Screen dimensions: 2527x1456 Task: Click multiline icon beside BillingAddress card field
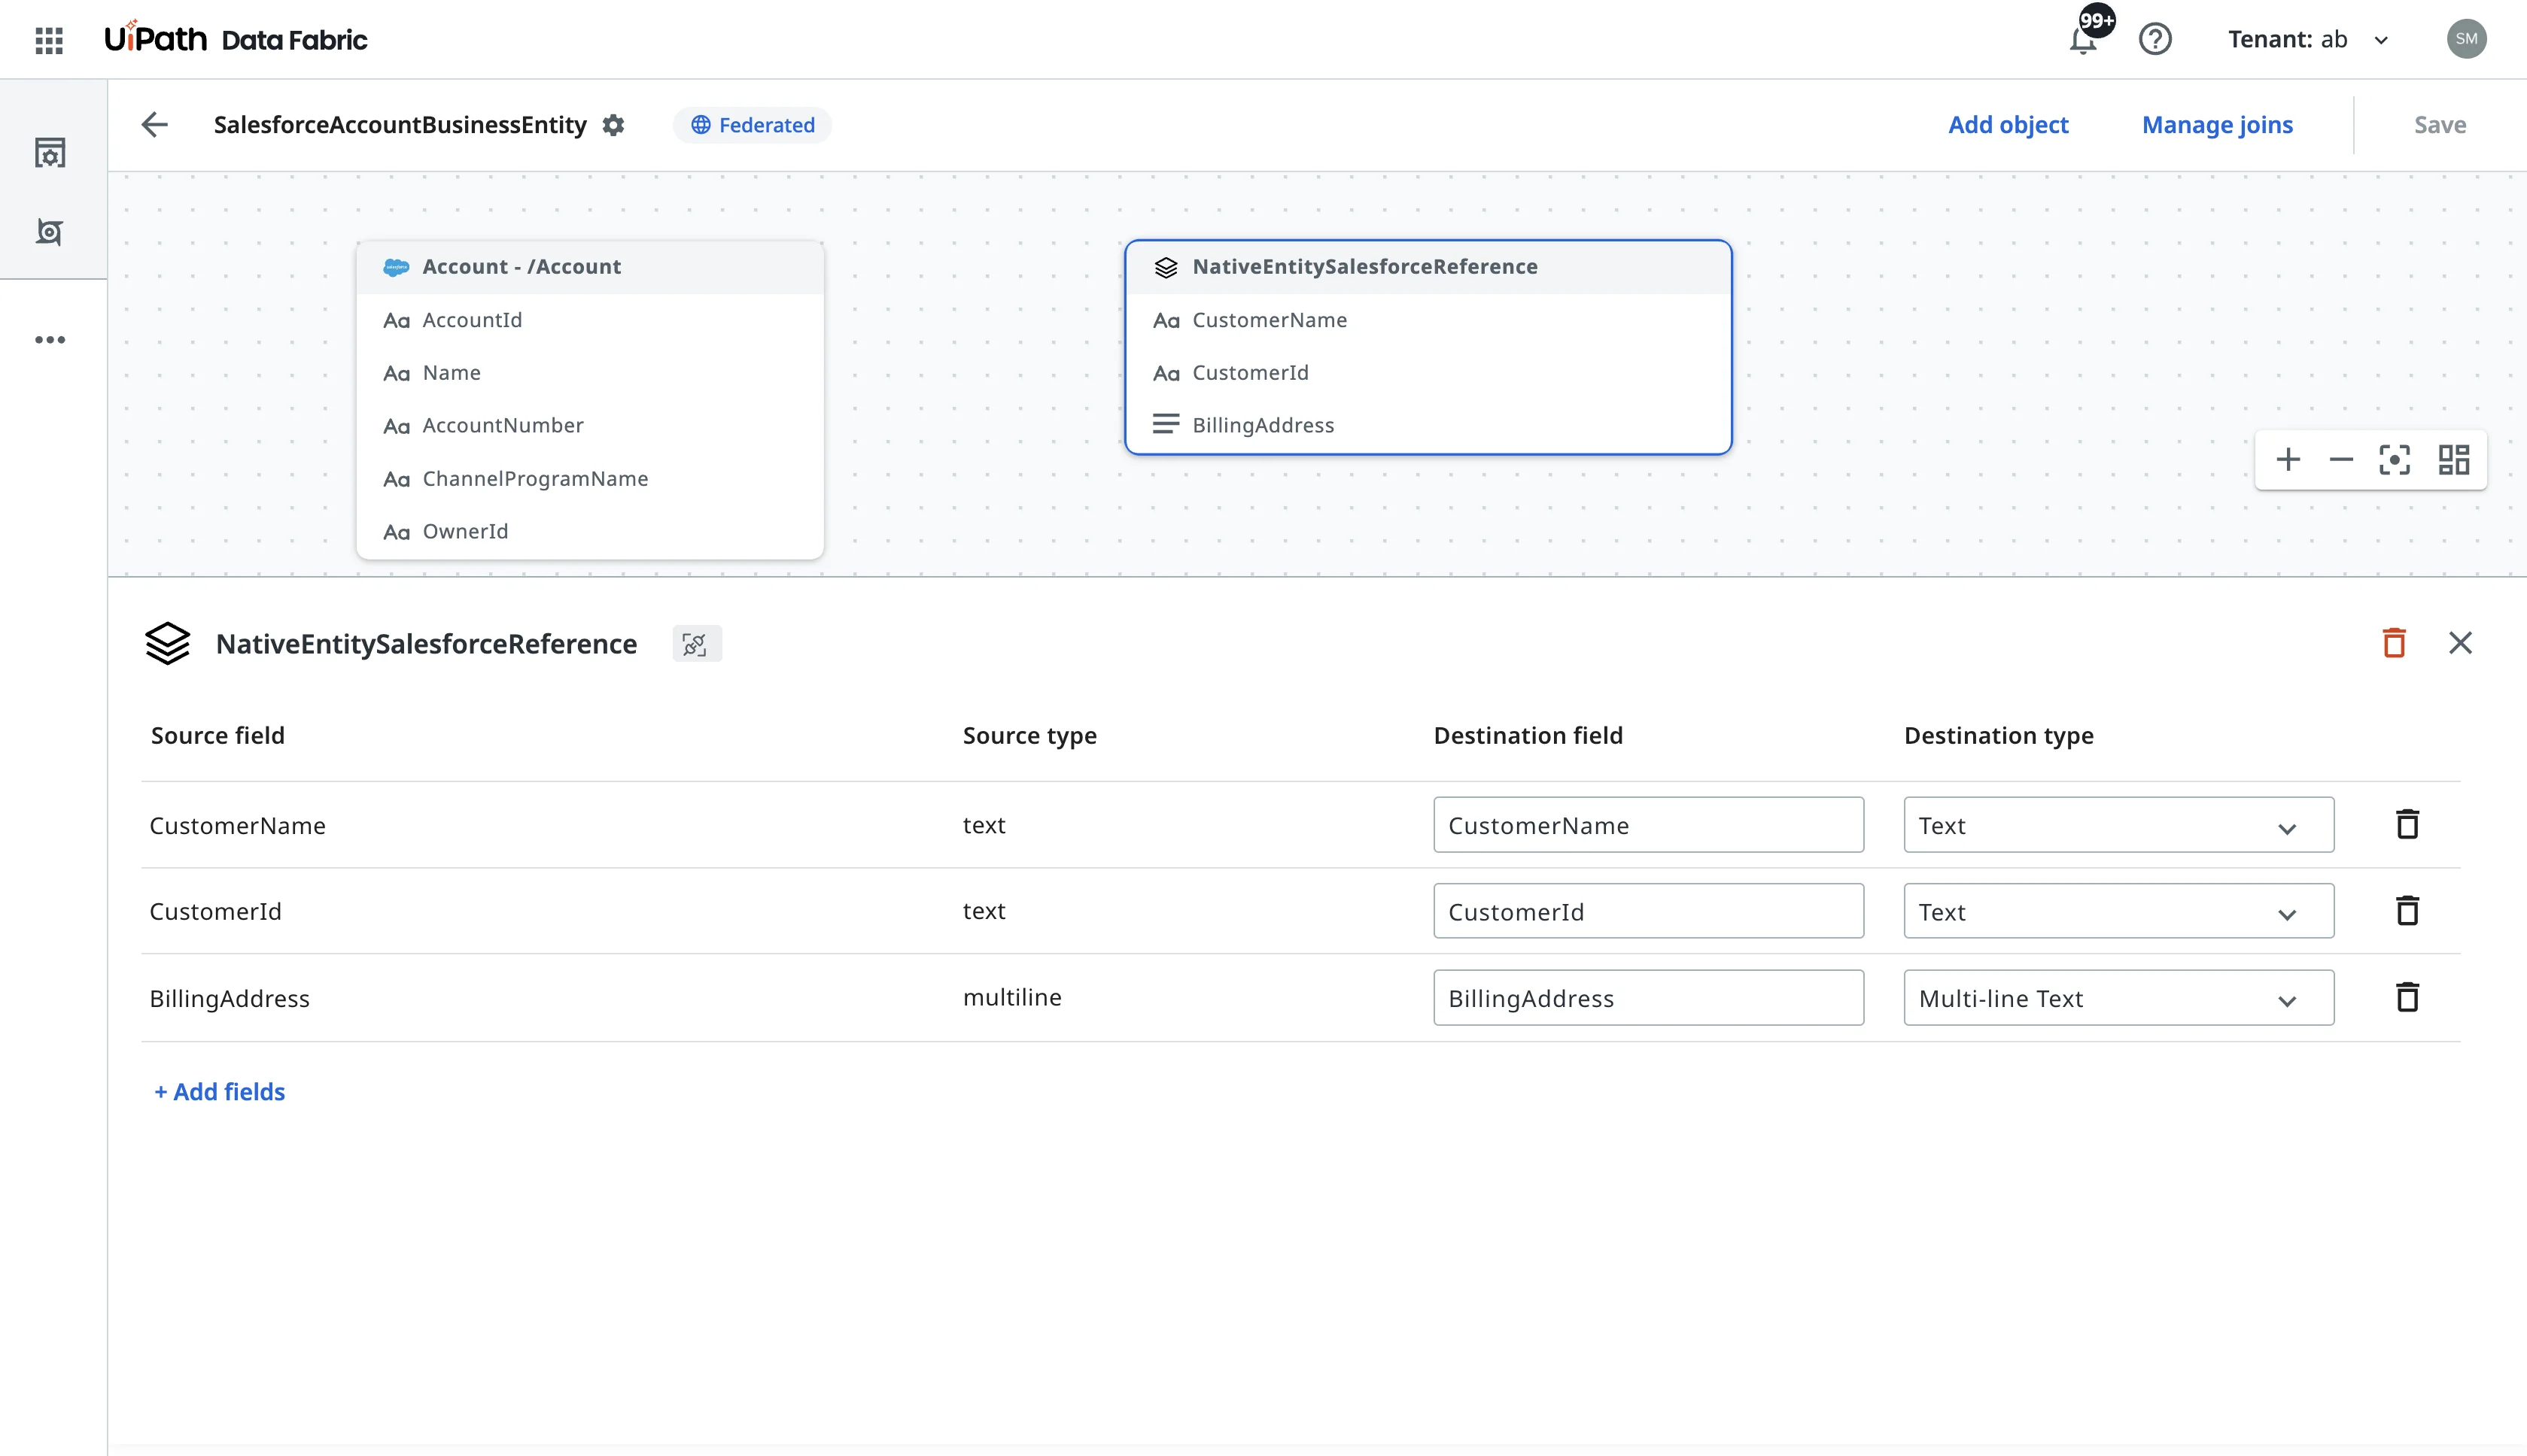click(x=1166, y=425)
